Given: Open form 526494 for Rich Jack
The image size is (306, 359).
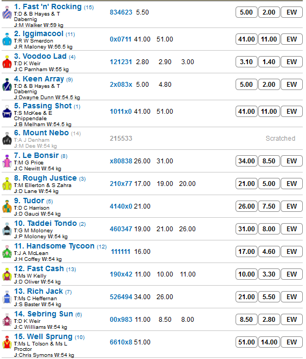Looking at the screenshot, I should click(x=121, y=297).
